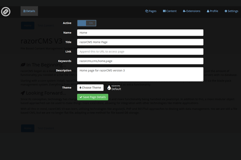Open the Extensions menu
The width and height of the screenshot is (241, 160).
[x=192, y=11]
